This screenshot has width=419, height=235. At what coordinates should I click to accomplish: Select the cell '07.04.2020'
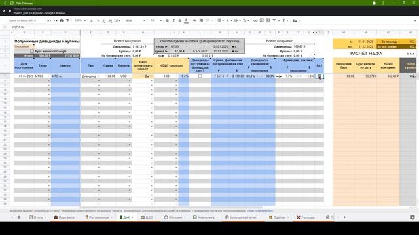[24, 76]
